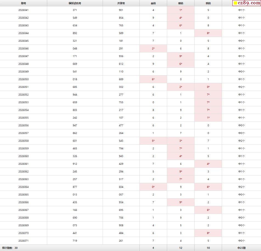The image size is (261, 251).
Task: Select the 期号 column header
Action: (x=24, y=3)
